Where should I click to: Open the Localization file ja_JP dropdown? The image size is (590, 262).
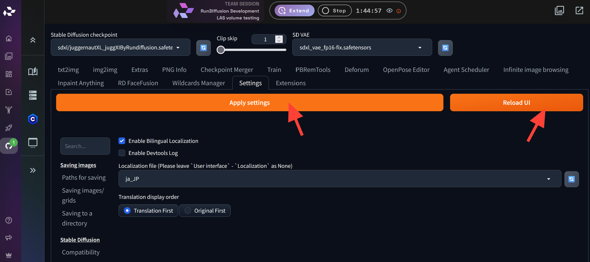(340, 179)
